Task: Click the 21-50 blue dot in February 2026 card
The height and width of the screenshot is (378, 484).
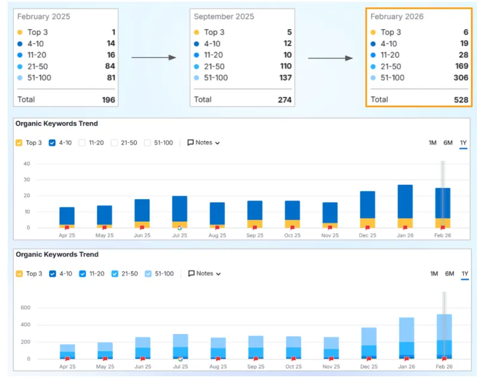Action: tap(373, 66)
